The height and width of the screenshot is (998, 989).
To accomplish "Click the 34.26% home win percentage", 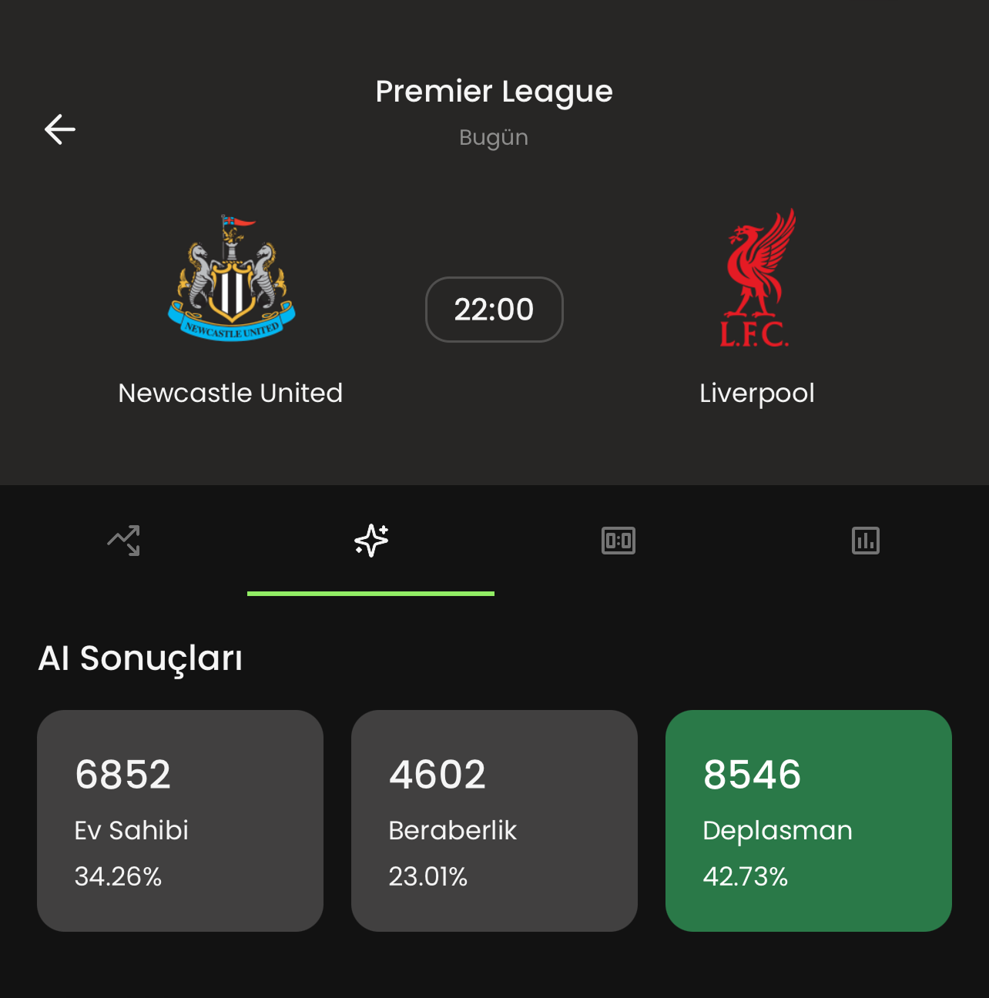I will (x=119, y=876).
